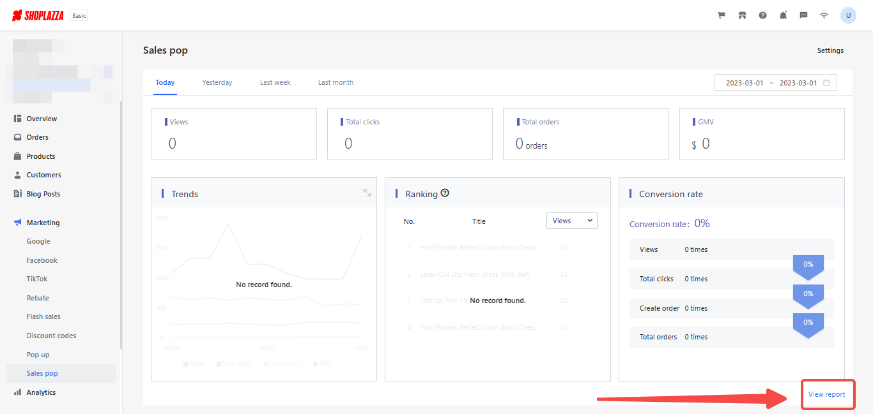Open the notifications bell icon

(x=783, y=15)
